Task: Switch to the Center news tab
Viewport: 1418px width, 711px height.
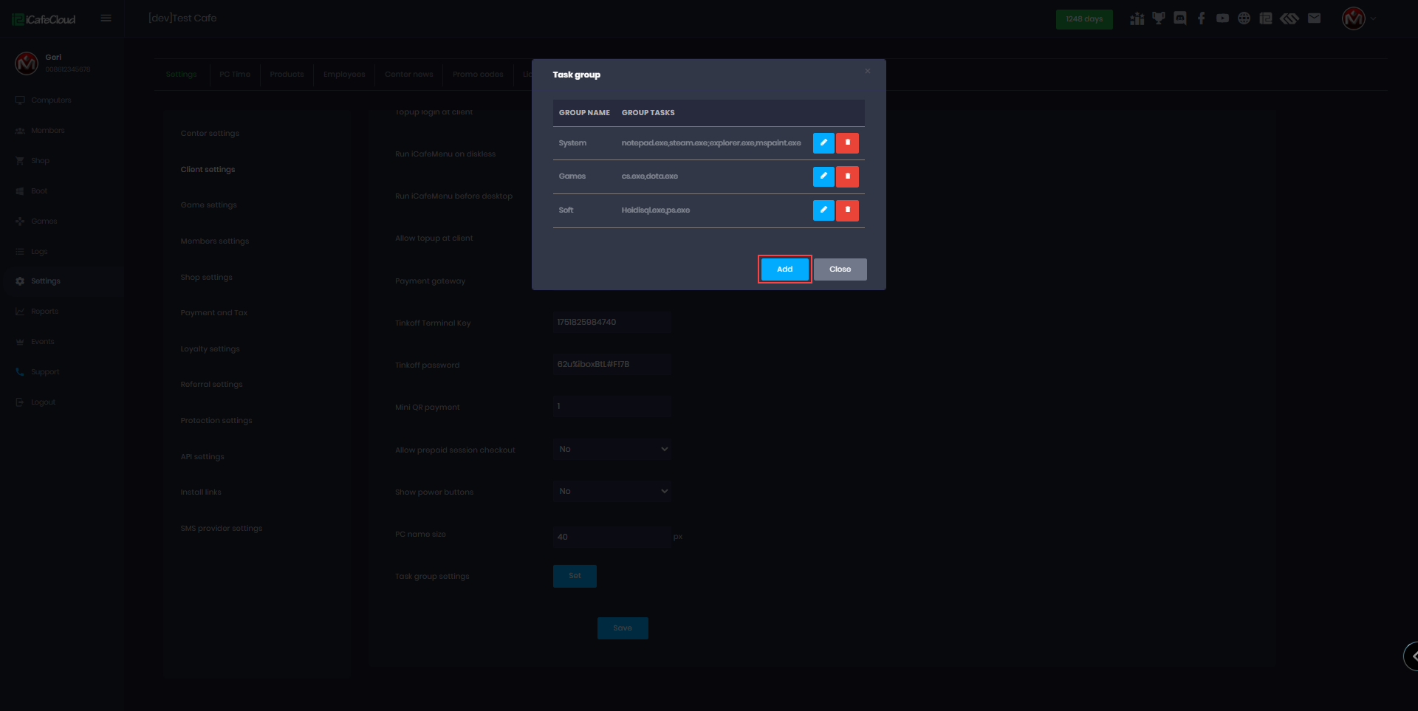Action: click(x=409, y=75)
